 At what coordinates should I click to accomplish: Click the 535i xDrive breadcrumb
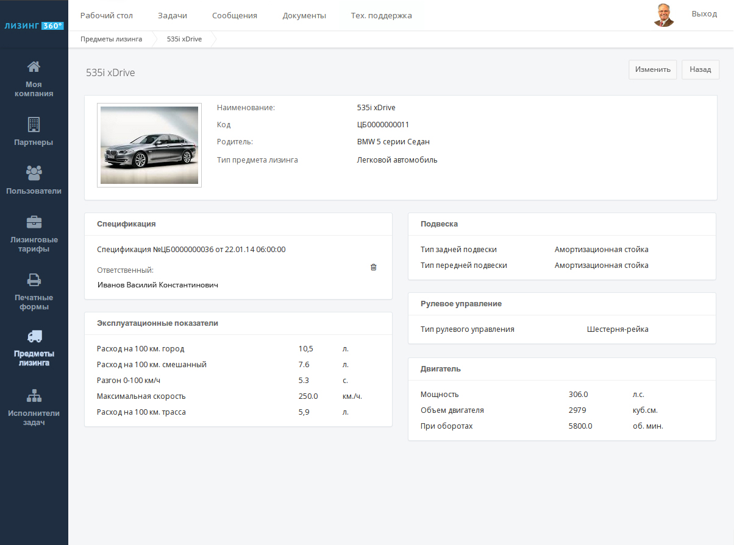(x=184, y=39)
